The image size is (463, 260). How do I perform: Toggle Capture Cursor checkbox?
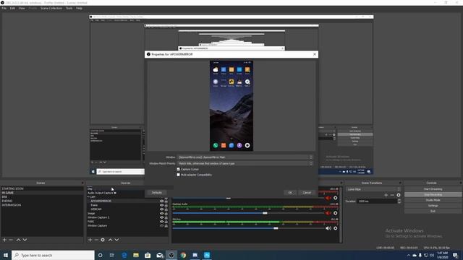coord(179,169)
